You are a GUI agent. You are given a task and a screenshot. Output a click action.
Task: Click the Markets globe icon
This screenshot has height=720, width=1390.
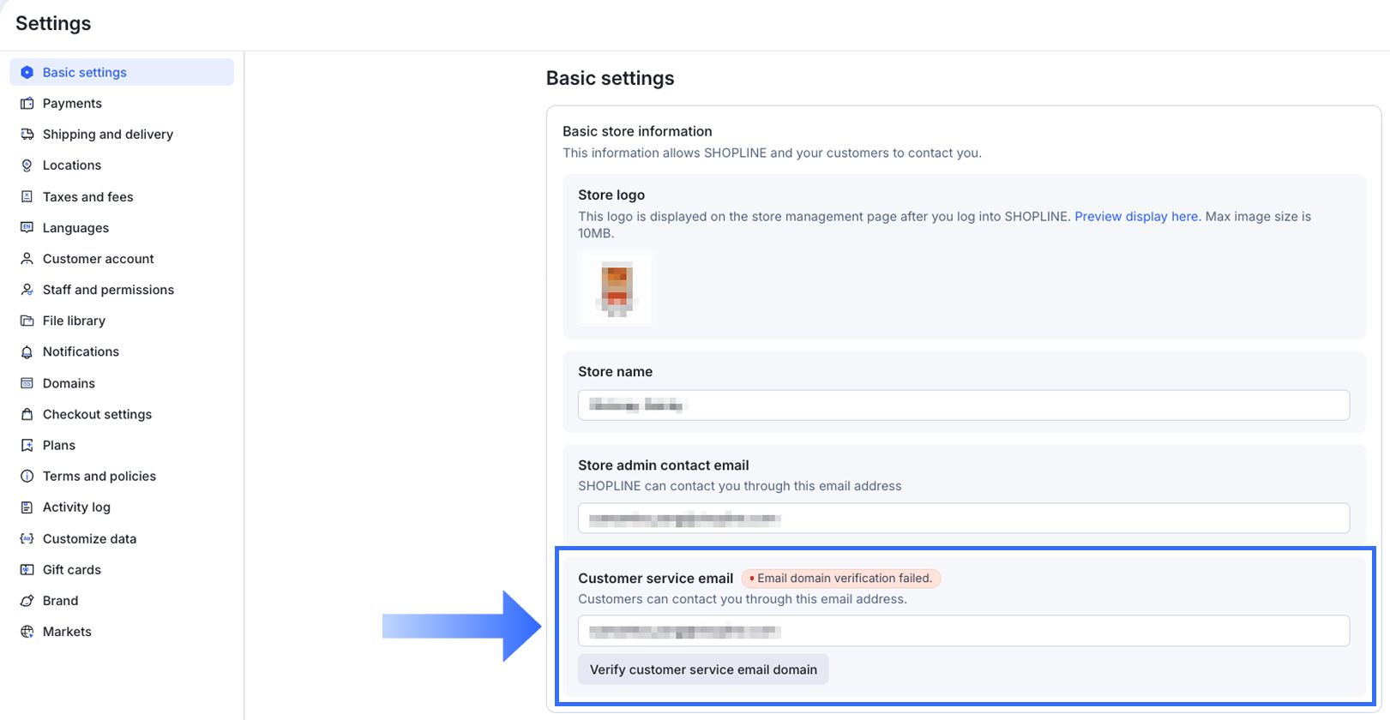[x=27, y=632]
